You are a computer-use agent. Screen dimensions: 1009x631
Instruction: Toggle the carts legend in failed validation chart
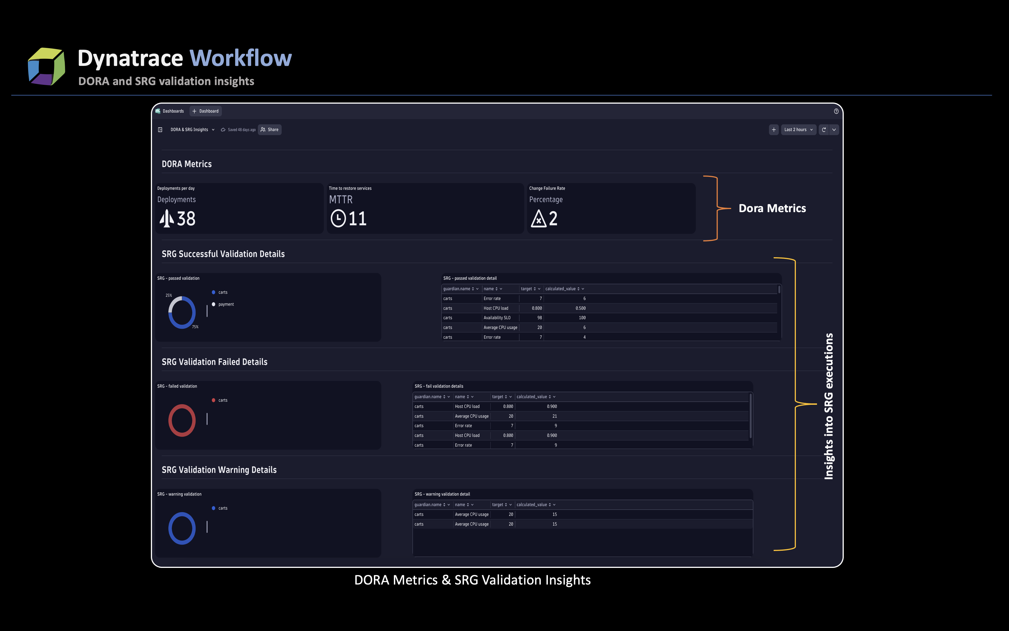(223, 400)
